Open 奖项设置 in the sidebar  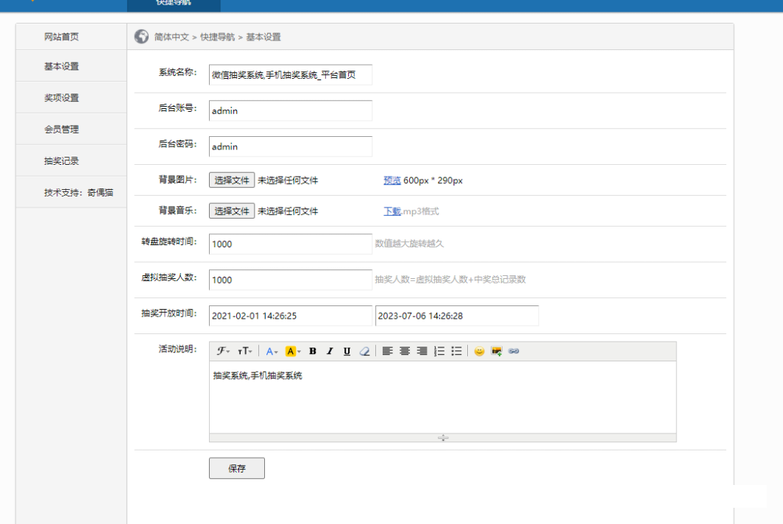[61, 98]
